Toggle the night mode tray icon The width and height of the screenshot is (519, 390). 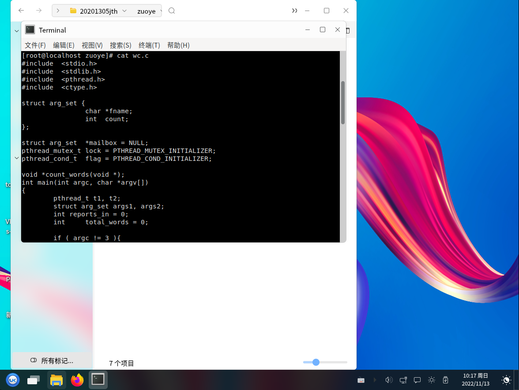[506, 380]
